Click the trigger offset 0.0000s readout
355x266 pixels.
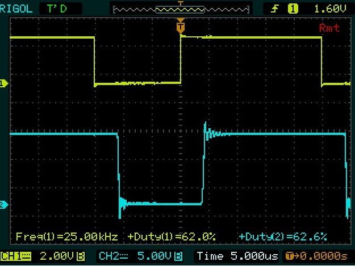pos(316,256)
